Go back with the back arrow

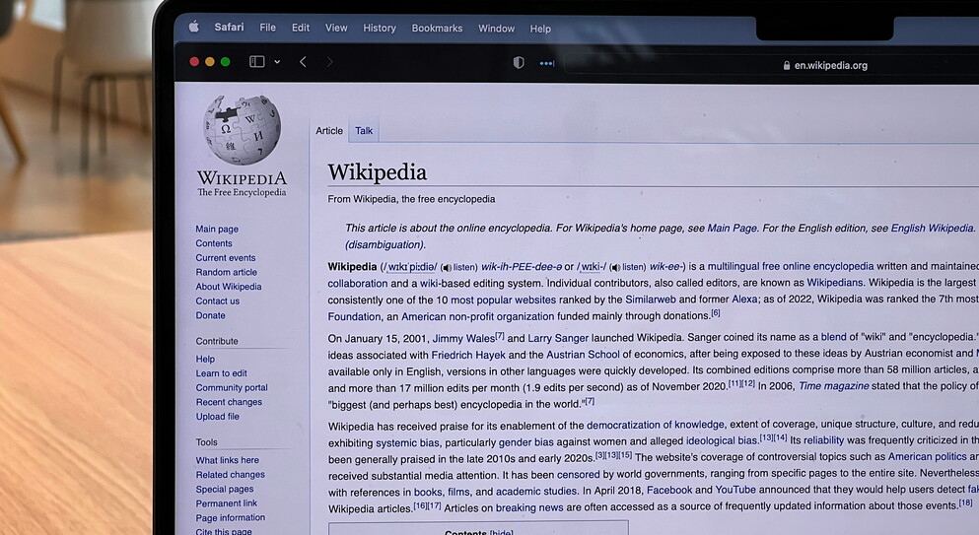point(303,62)
